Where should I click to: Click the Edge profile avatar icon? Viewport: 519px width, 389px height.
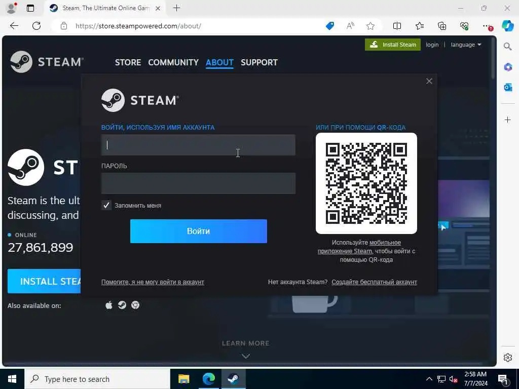[12, 8]
